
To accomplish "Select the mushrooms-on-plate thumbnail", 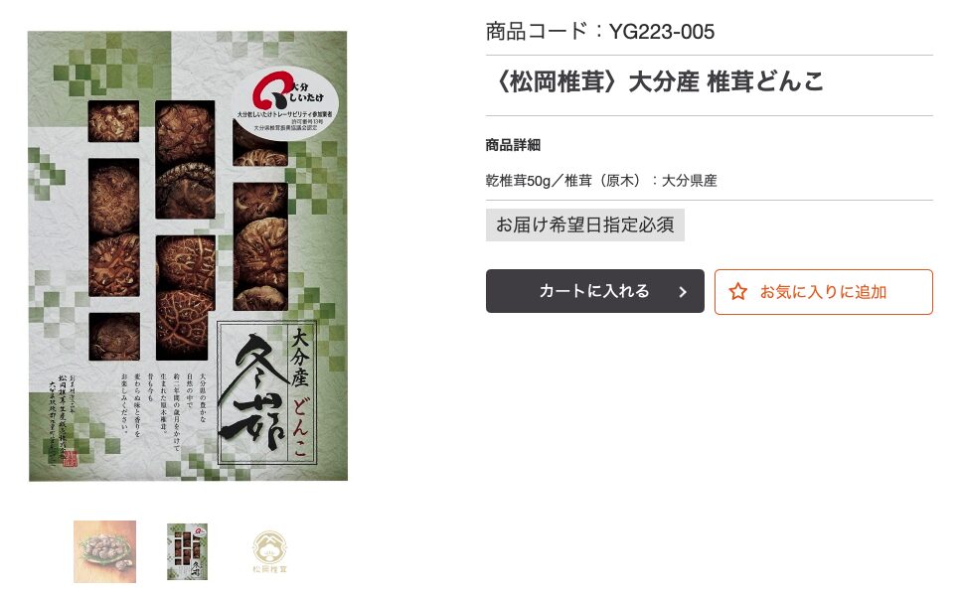I will pos(104,551).
